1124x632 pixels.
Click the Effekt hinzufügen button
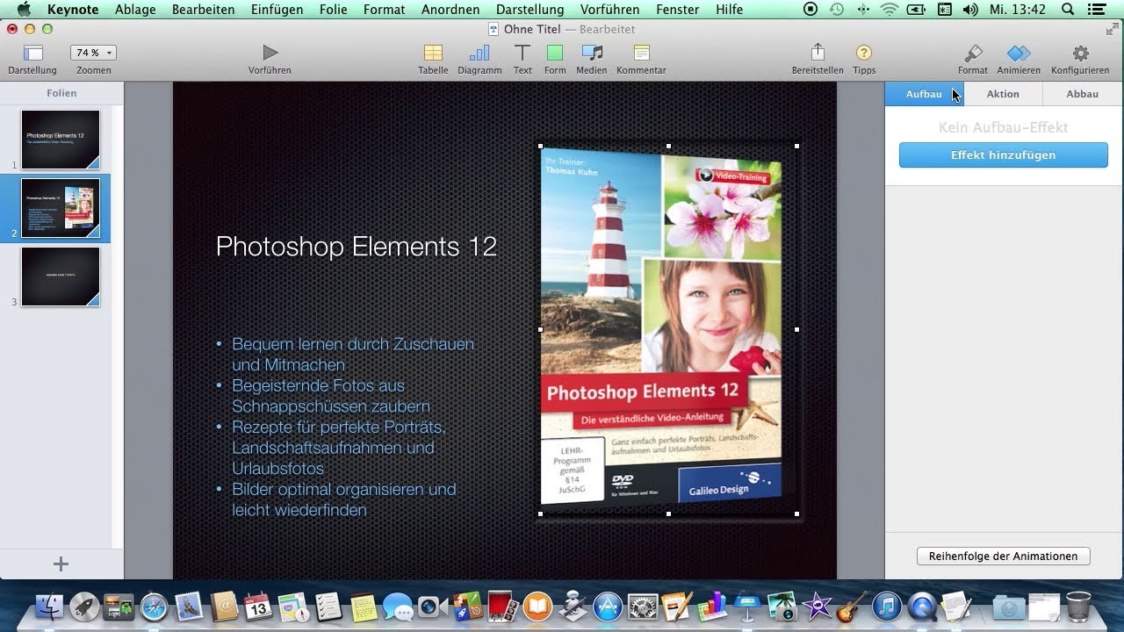[x=1004, y=155]
